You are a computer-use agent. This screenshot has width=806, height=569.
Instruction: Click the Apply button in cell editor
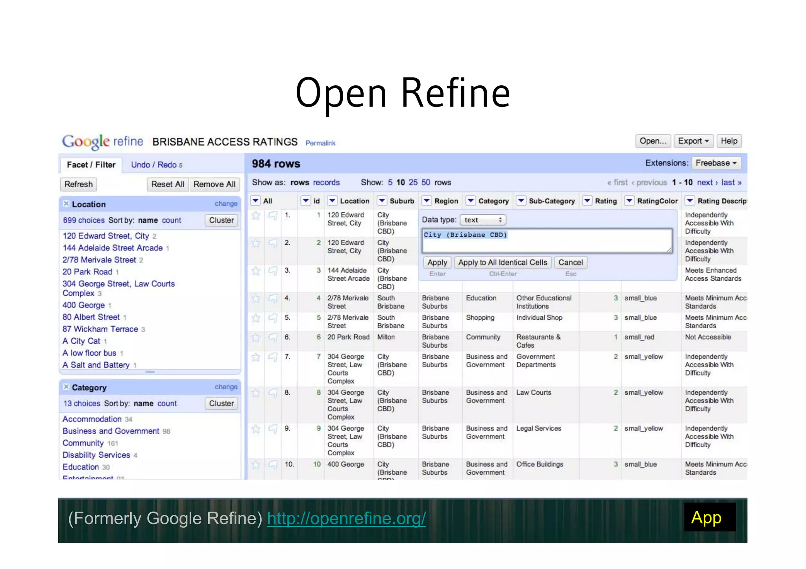(437, 262)
